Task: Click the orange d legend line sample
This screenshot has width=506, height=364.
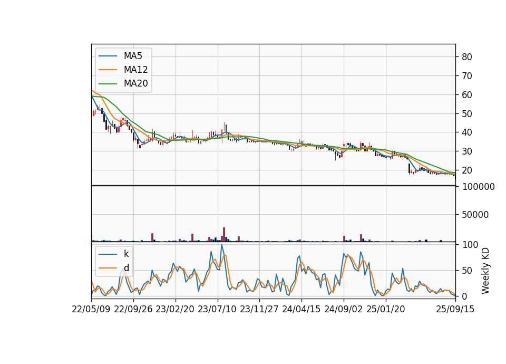Action: tap(108, 268)
